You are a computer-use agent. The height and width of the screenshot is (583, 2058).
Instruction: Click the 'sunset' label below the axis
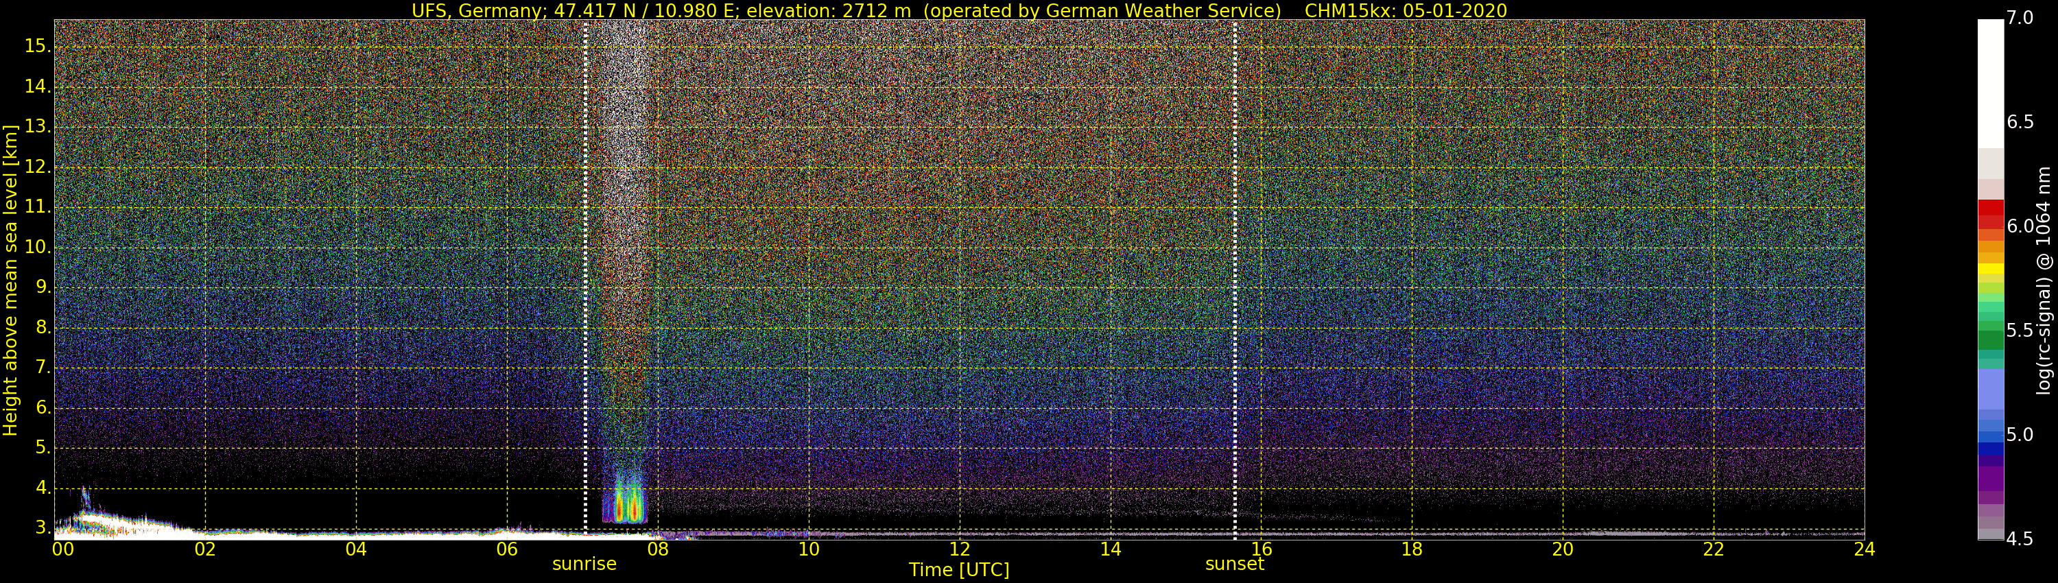tap(1234, 564)
